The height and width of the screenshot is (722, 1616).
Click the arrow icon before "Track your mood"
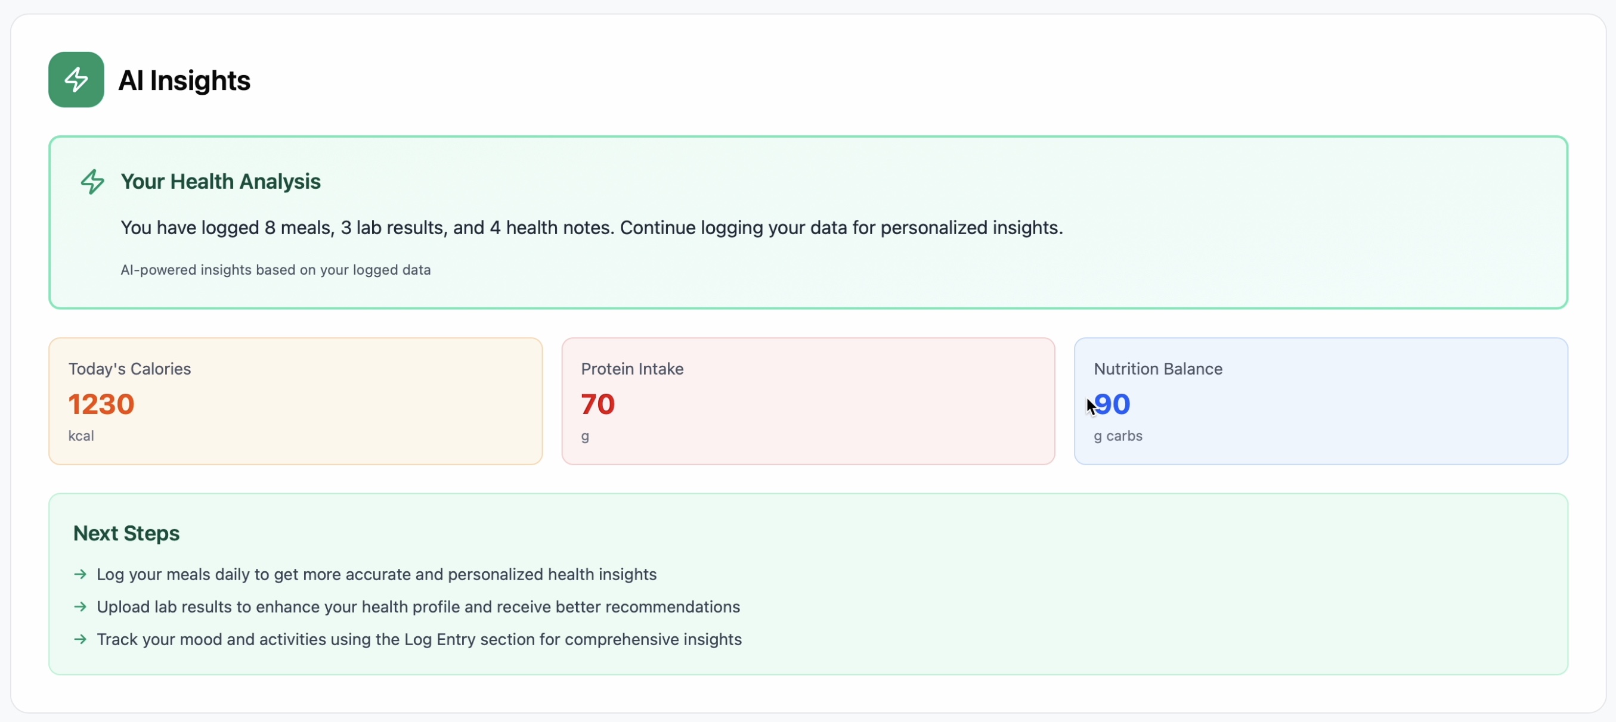tap(81, 639)
